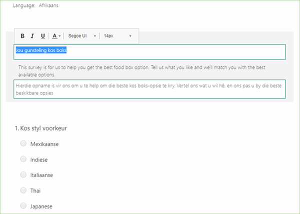Choose the Indiese radio option
The width and height of the screenshot is (300, 214).
23,159
